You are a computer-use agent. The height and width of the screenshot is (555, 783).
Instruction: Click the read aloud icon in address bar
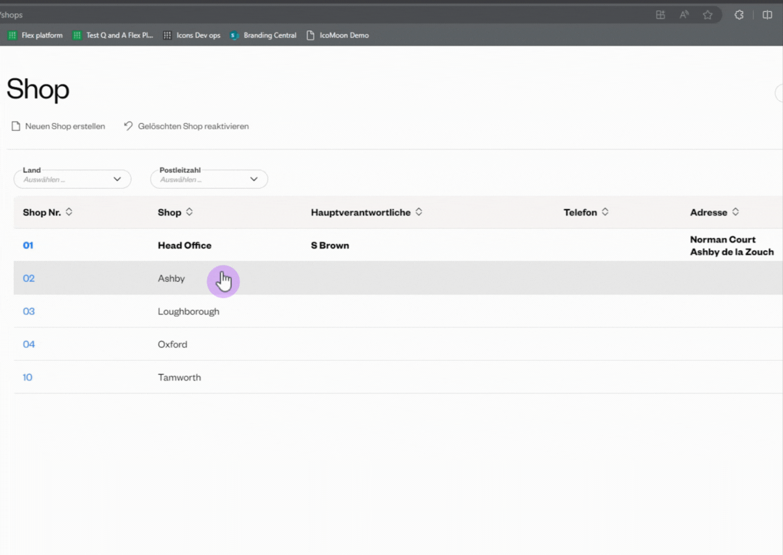[684, 15]
